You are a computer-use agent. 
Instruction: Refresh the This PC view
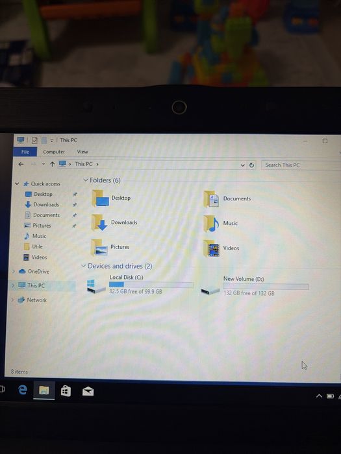point(251,165)
